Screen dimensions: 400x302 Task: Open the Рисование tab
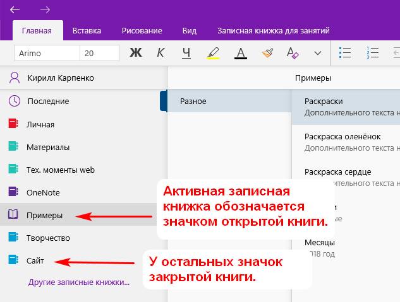coord(142,31)
